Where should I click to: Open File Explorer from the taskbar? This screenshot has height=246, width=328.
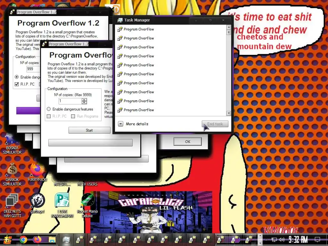pyautogui.click(x=52, y=240)
